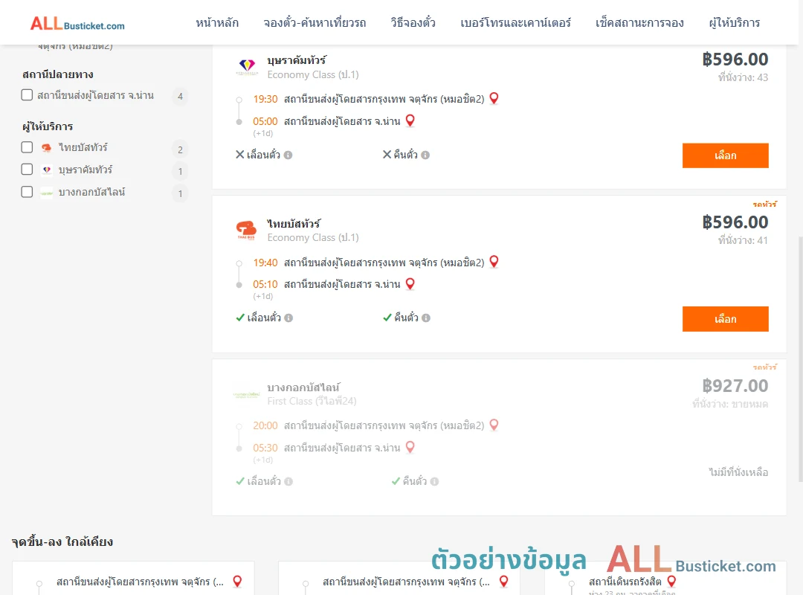The image size is (803, 595).
Task: Show เลื่อนตั๋ว info icon on บุษราคัมทัวร์ trip
Action: [288, 155]
